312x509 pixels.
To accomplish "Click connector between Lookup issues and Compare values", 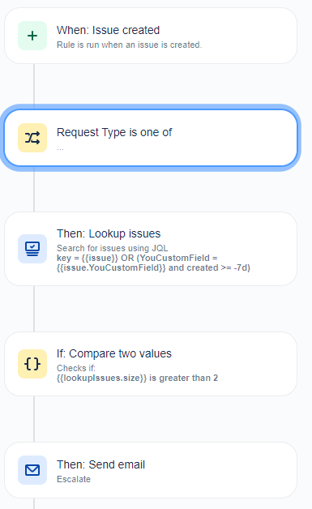I will coord(34,309).
